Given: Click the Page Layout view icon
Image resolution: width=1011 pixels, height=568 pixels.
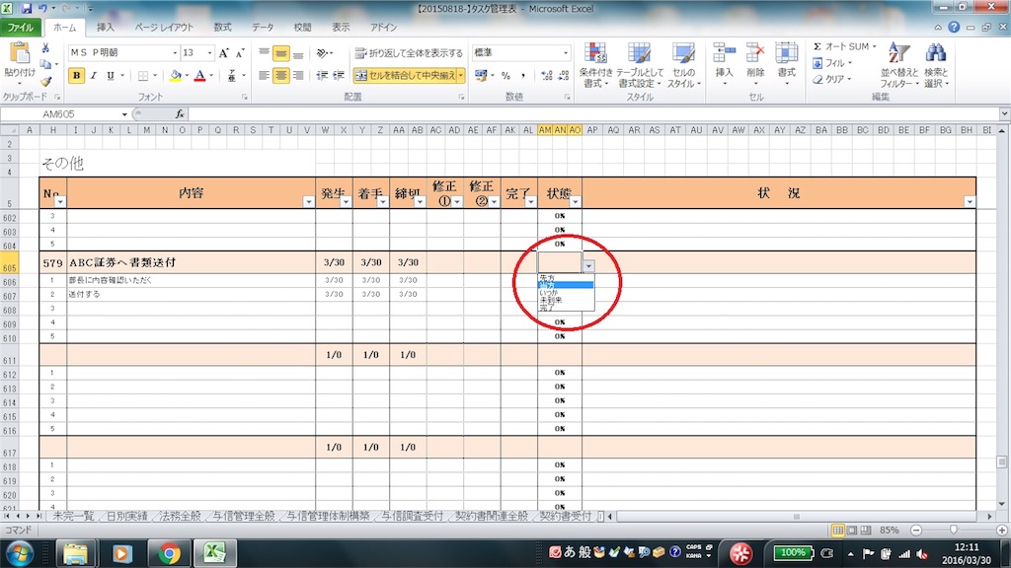Looking at the screenshot, I should (852, 530).
